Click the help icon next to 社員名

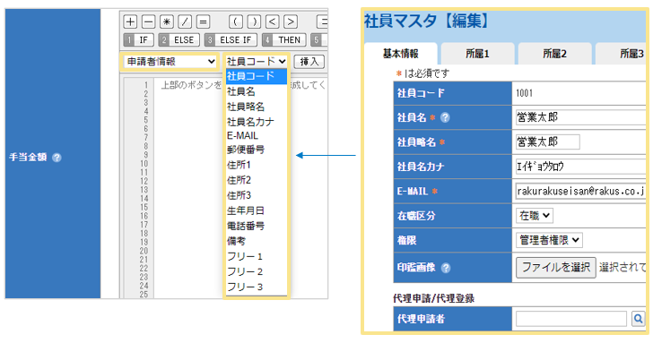445,117
